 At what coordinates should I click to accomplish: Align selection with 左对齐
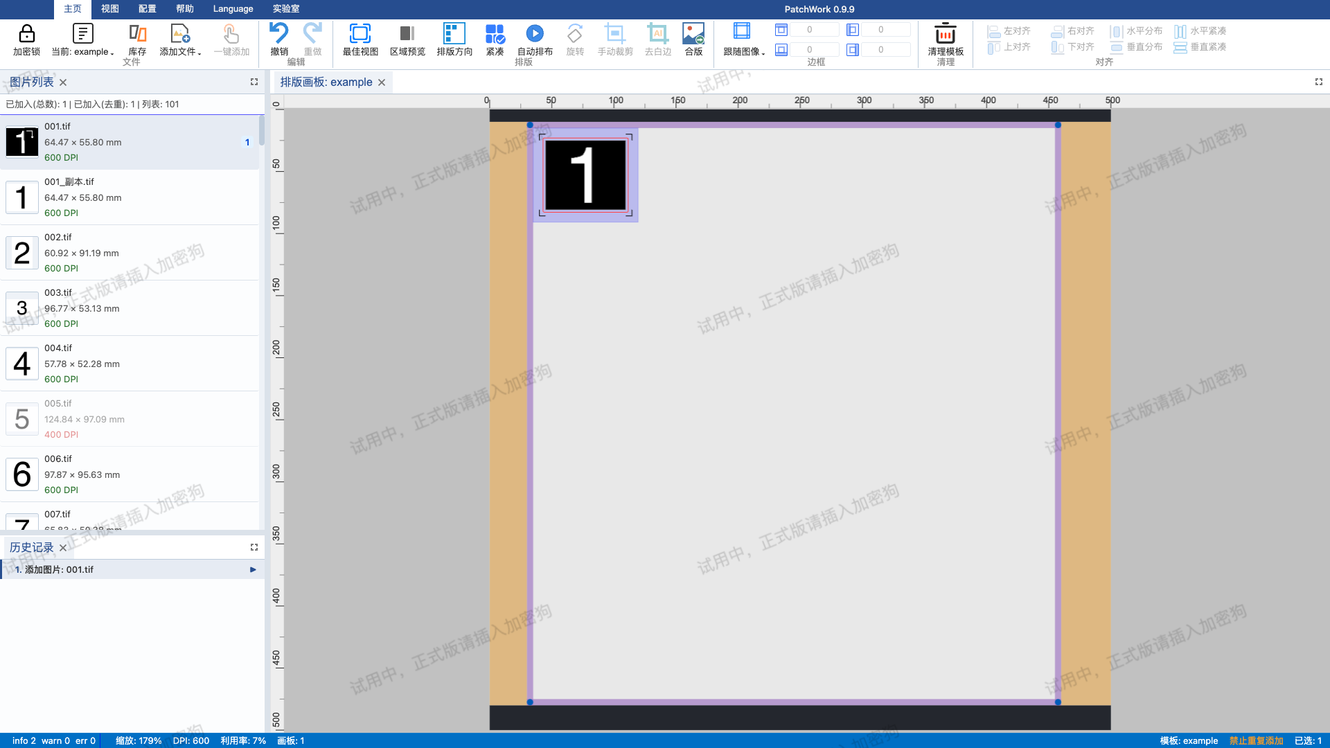(1009, 31)
